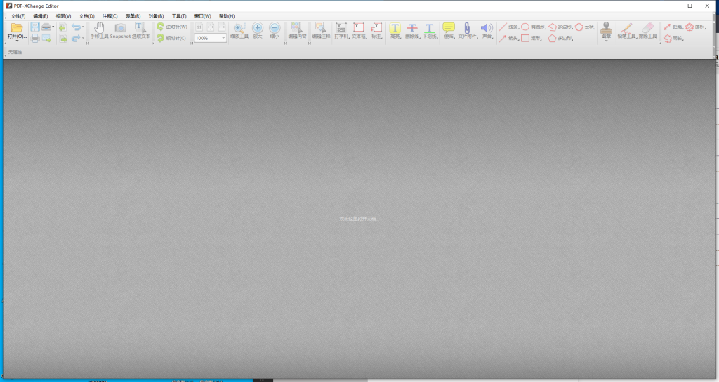Click the Edit Content (编辑内容) button
This screenshot has height=382, width=719.
click(297, 31)
